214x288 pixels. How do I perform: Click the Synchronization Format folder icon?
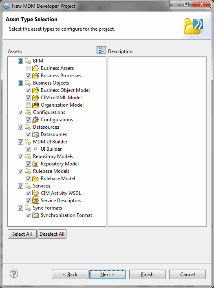coord(35,215)
